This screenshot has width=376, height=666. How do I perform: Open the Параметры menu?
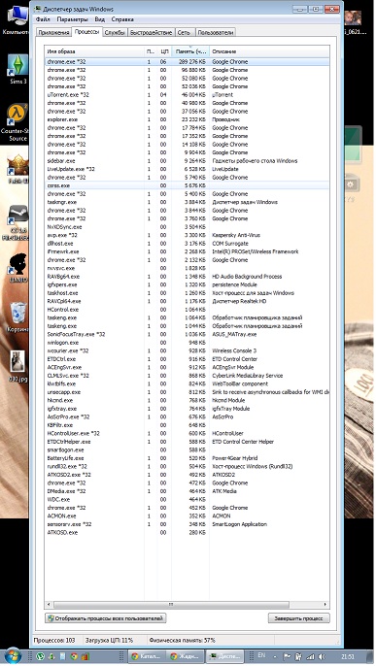click(x=72, y=19)
